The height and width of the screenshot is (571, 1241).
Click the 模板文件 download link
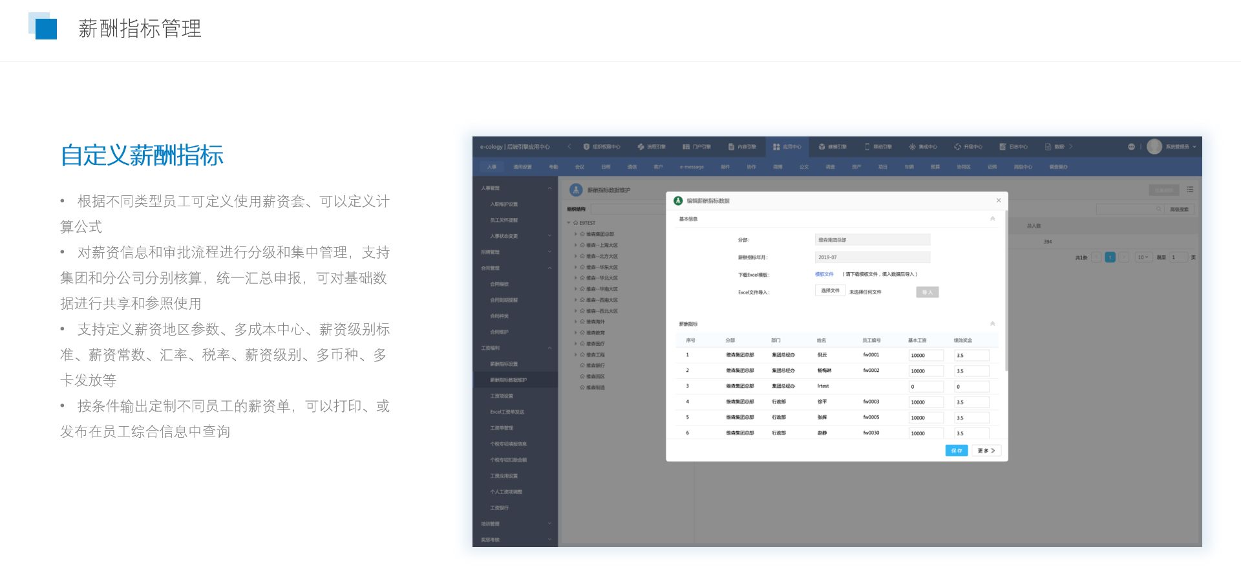[x=824, y=274]
